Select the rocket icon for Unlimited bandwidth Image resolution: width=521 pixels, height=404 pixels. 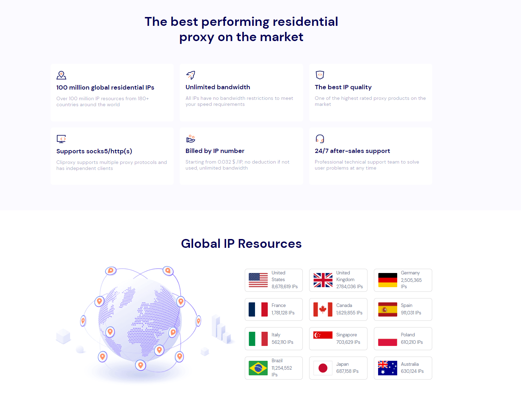click(x=190, y=75)
